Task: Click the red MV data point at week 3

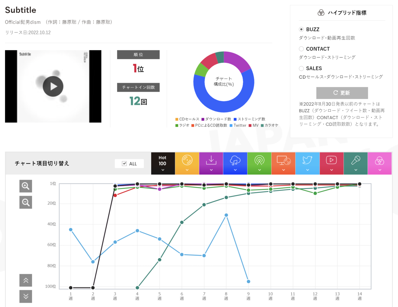Action: pyautogui.click(x=115, y=195)
